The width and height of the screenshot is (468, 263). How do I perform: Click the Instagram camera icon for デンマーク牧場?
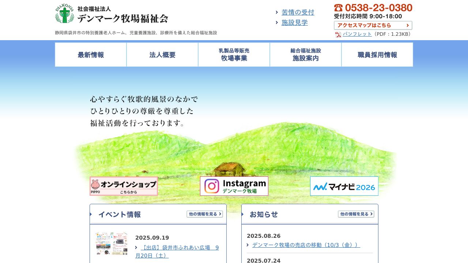212,186
